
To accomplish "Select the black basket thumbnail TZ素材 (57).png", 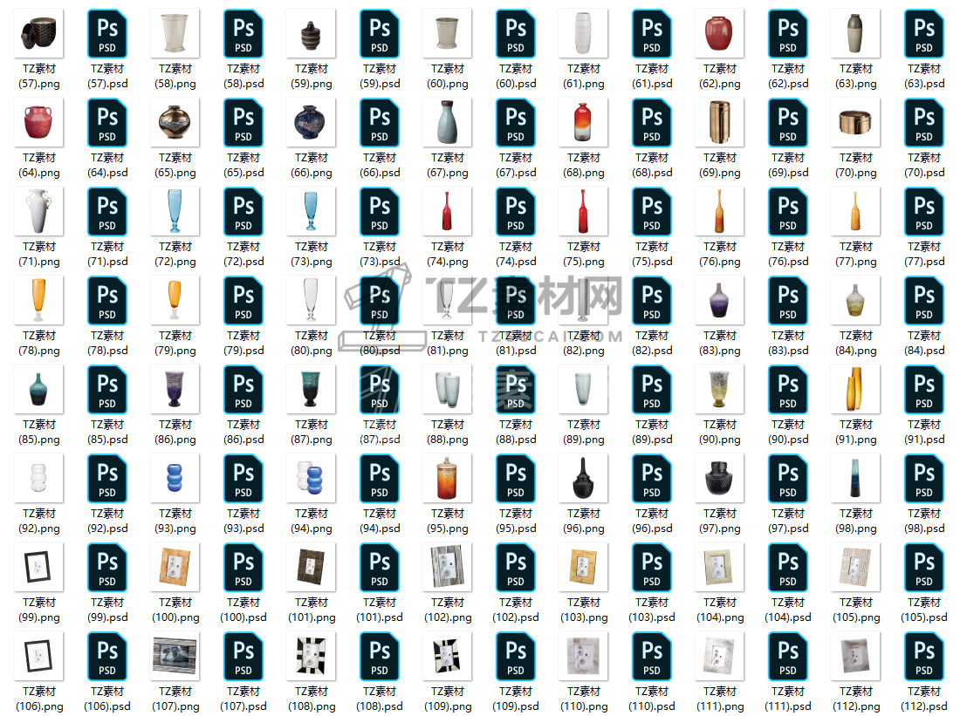I will pos(38,34).
